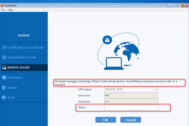189x126 pixels.
Task: Go to Compliance & Telemetry section
Action: [26, 48]
